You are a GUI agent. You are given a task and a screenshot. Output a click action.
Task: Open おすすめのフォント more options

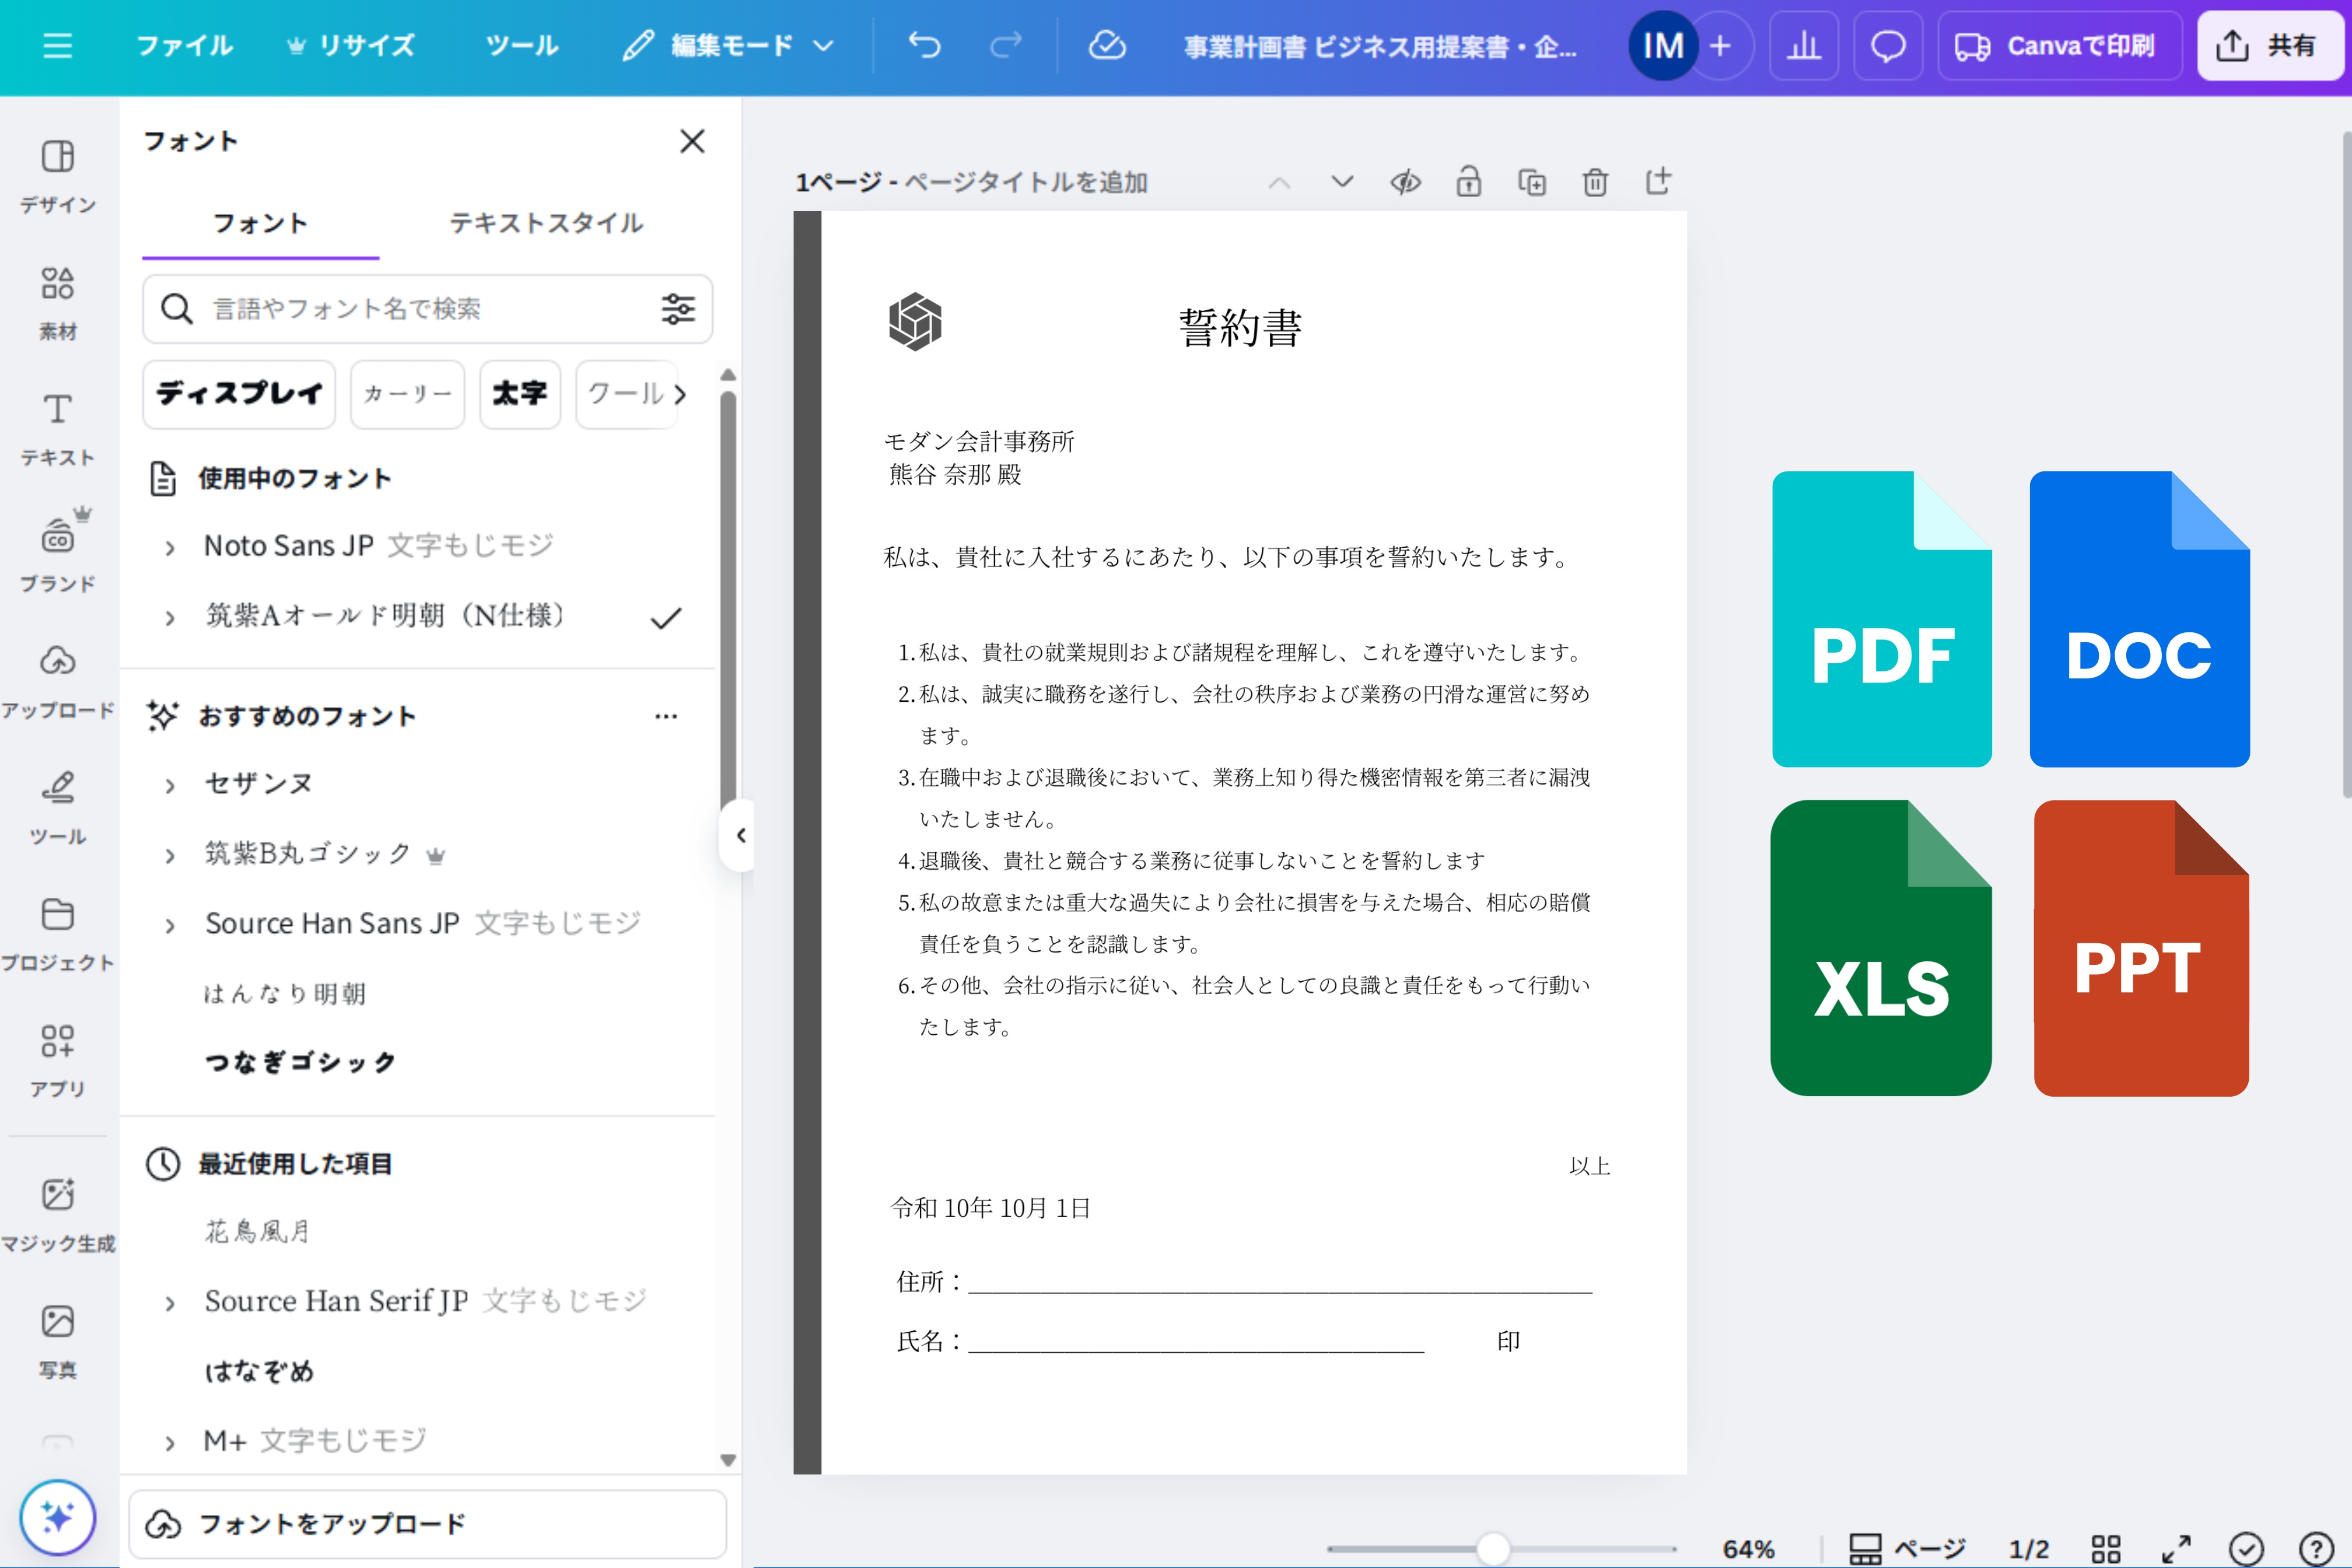point(666,716)
